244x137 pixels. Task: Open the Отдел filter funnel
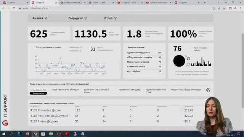tap(115, 18)
